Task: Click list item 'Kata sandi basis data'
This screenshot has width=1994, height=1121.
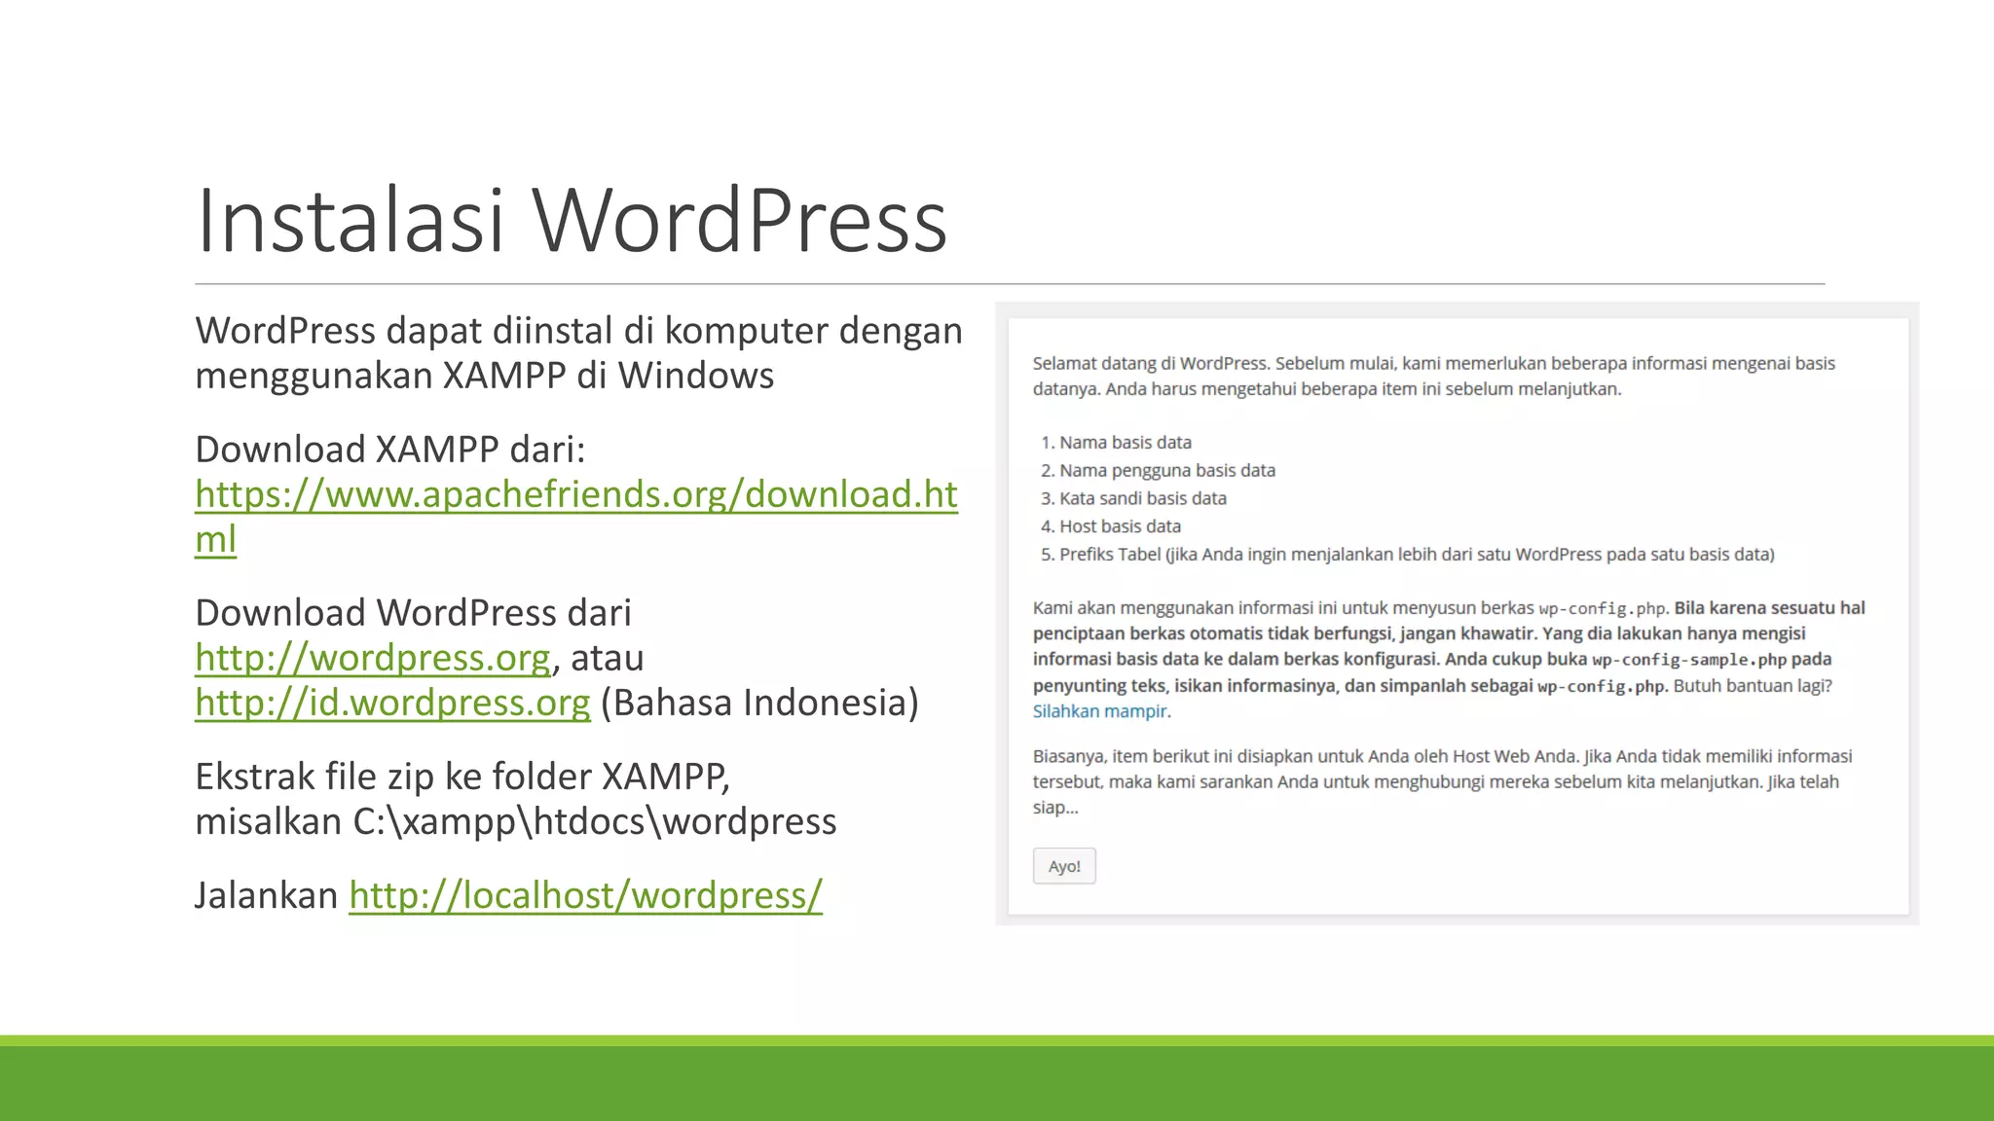Action: 1142,498
